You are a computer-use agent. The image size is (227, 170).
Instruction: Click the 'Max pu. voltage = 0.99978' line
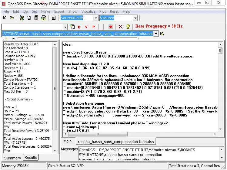(x=24, y=115)
